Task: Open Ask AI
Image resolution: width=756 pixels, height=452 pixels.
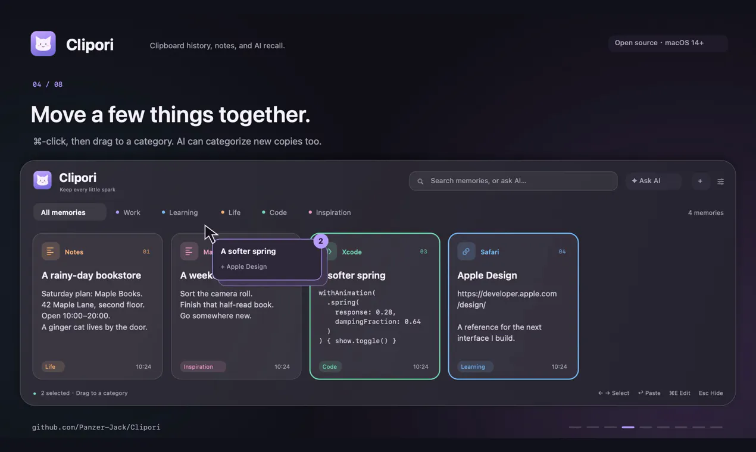Action: point(654,181)
